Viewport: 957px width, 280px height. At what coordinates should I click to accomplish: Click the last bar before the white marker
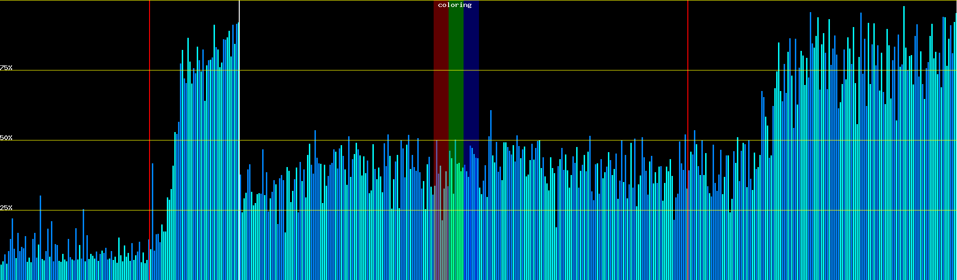coord(237,140)
